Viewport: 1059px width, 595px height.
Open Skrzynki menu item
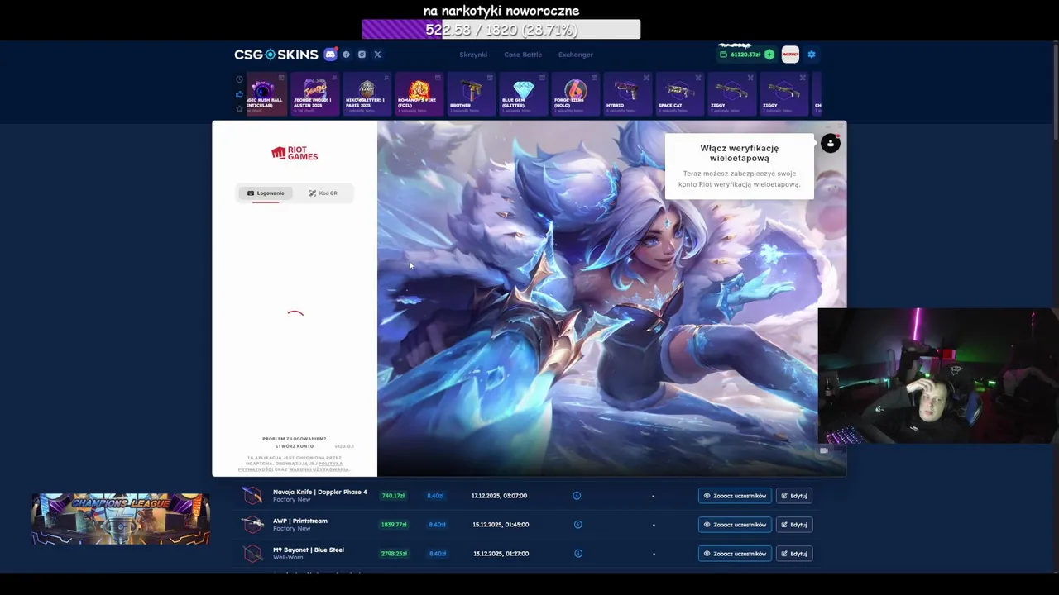(x=473, y=55)
